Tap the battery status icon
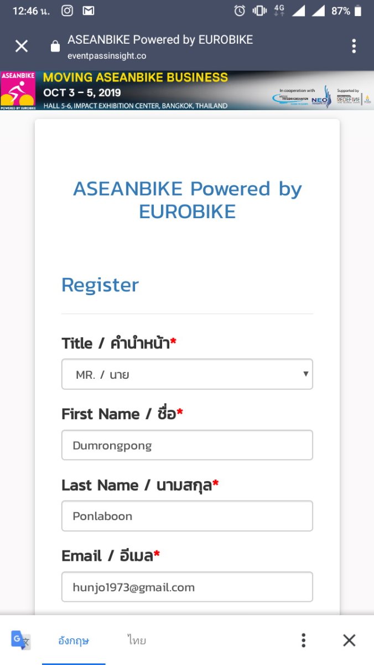Image resolution: width=374 pixels, height=665 pixels. coord(358,11)
